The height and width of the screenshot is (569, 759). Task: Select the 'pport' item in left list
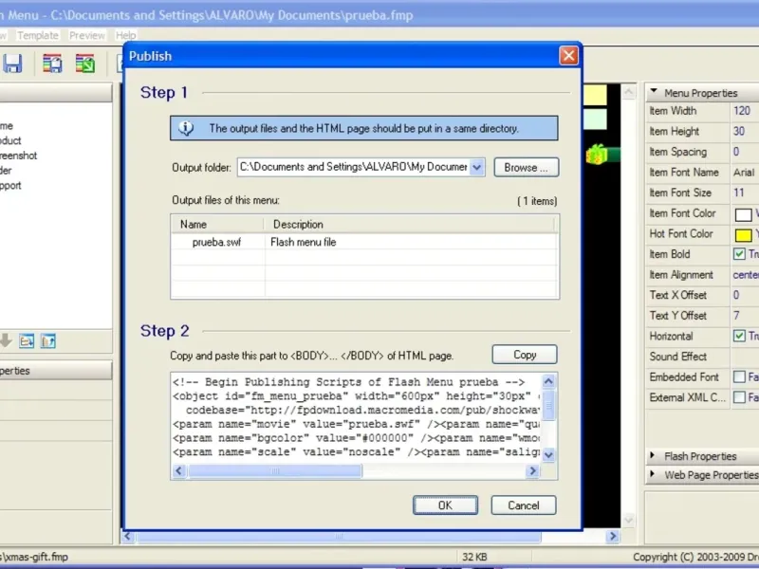coord(10,185)
